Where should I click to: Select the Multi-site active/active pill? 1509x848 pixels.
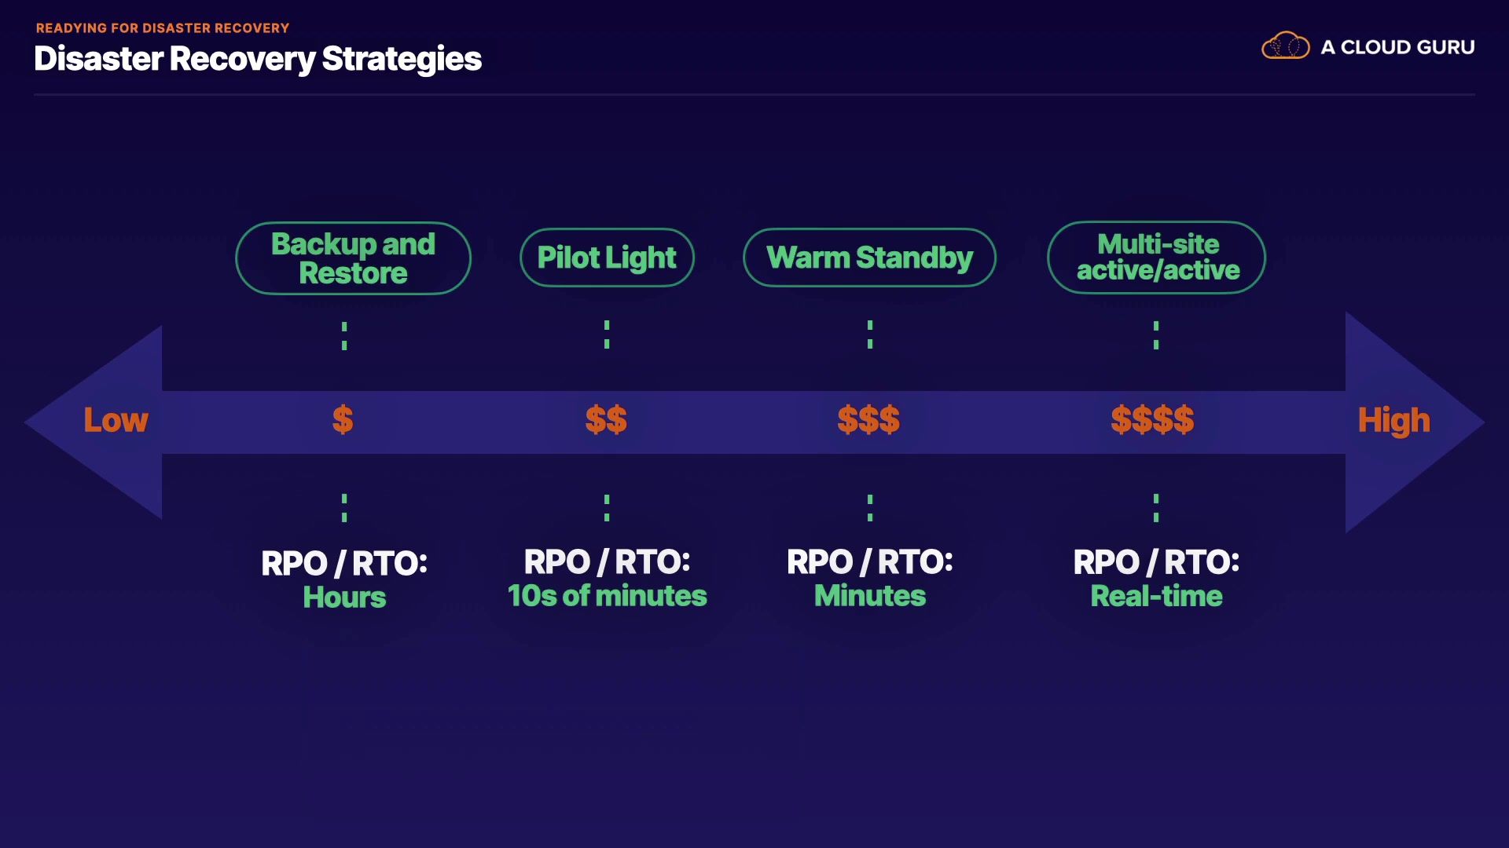pos(1157,258)
